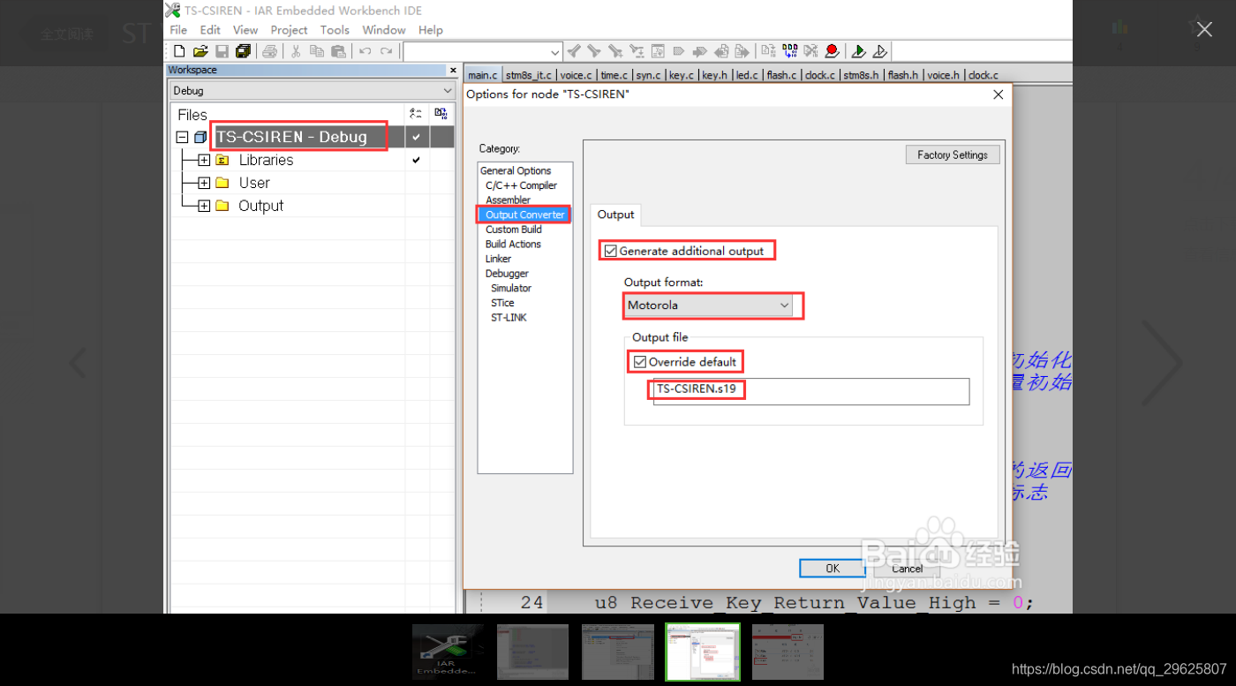Select Custom Build category
Image resolution: width=1236 pixels, height=686 pixels.
[x=514, y=230]
